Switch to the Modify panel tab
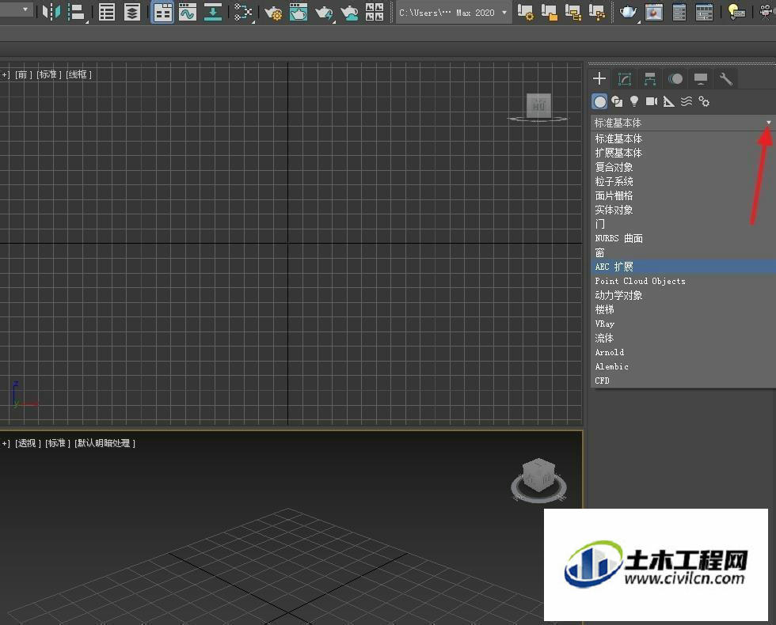Viewport: 776px width, 625px height. click(625, 78)
